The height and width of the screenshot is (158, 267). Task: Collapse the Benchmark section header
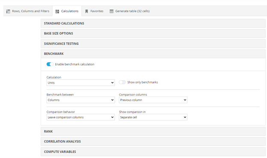(153, 54)
